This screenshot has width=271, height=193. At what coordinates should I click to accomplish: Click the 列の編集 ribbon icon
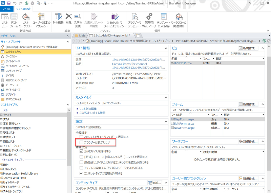pyautogui.click(x=58, y=19)
